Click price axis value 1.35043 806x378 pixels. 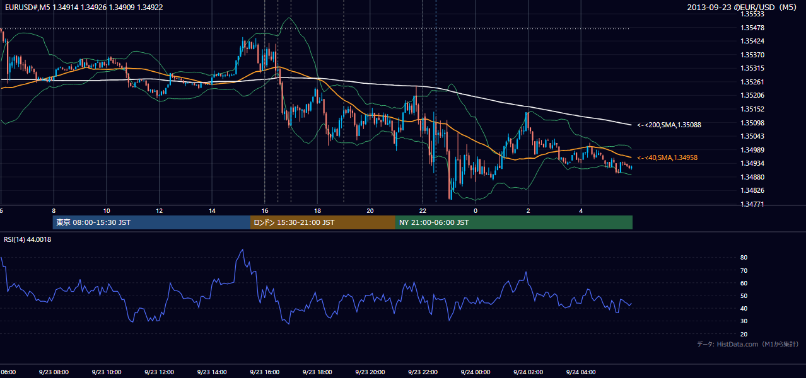[753, 136]
